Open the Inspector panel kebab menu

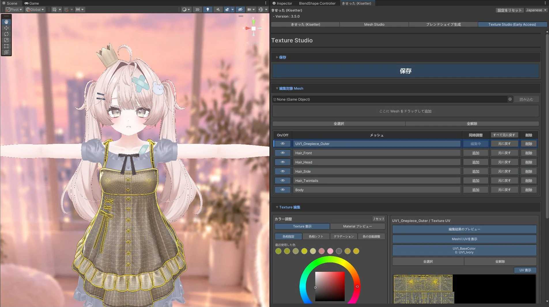coord(545,3)
